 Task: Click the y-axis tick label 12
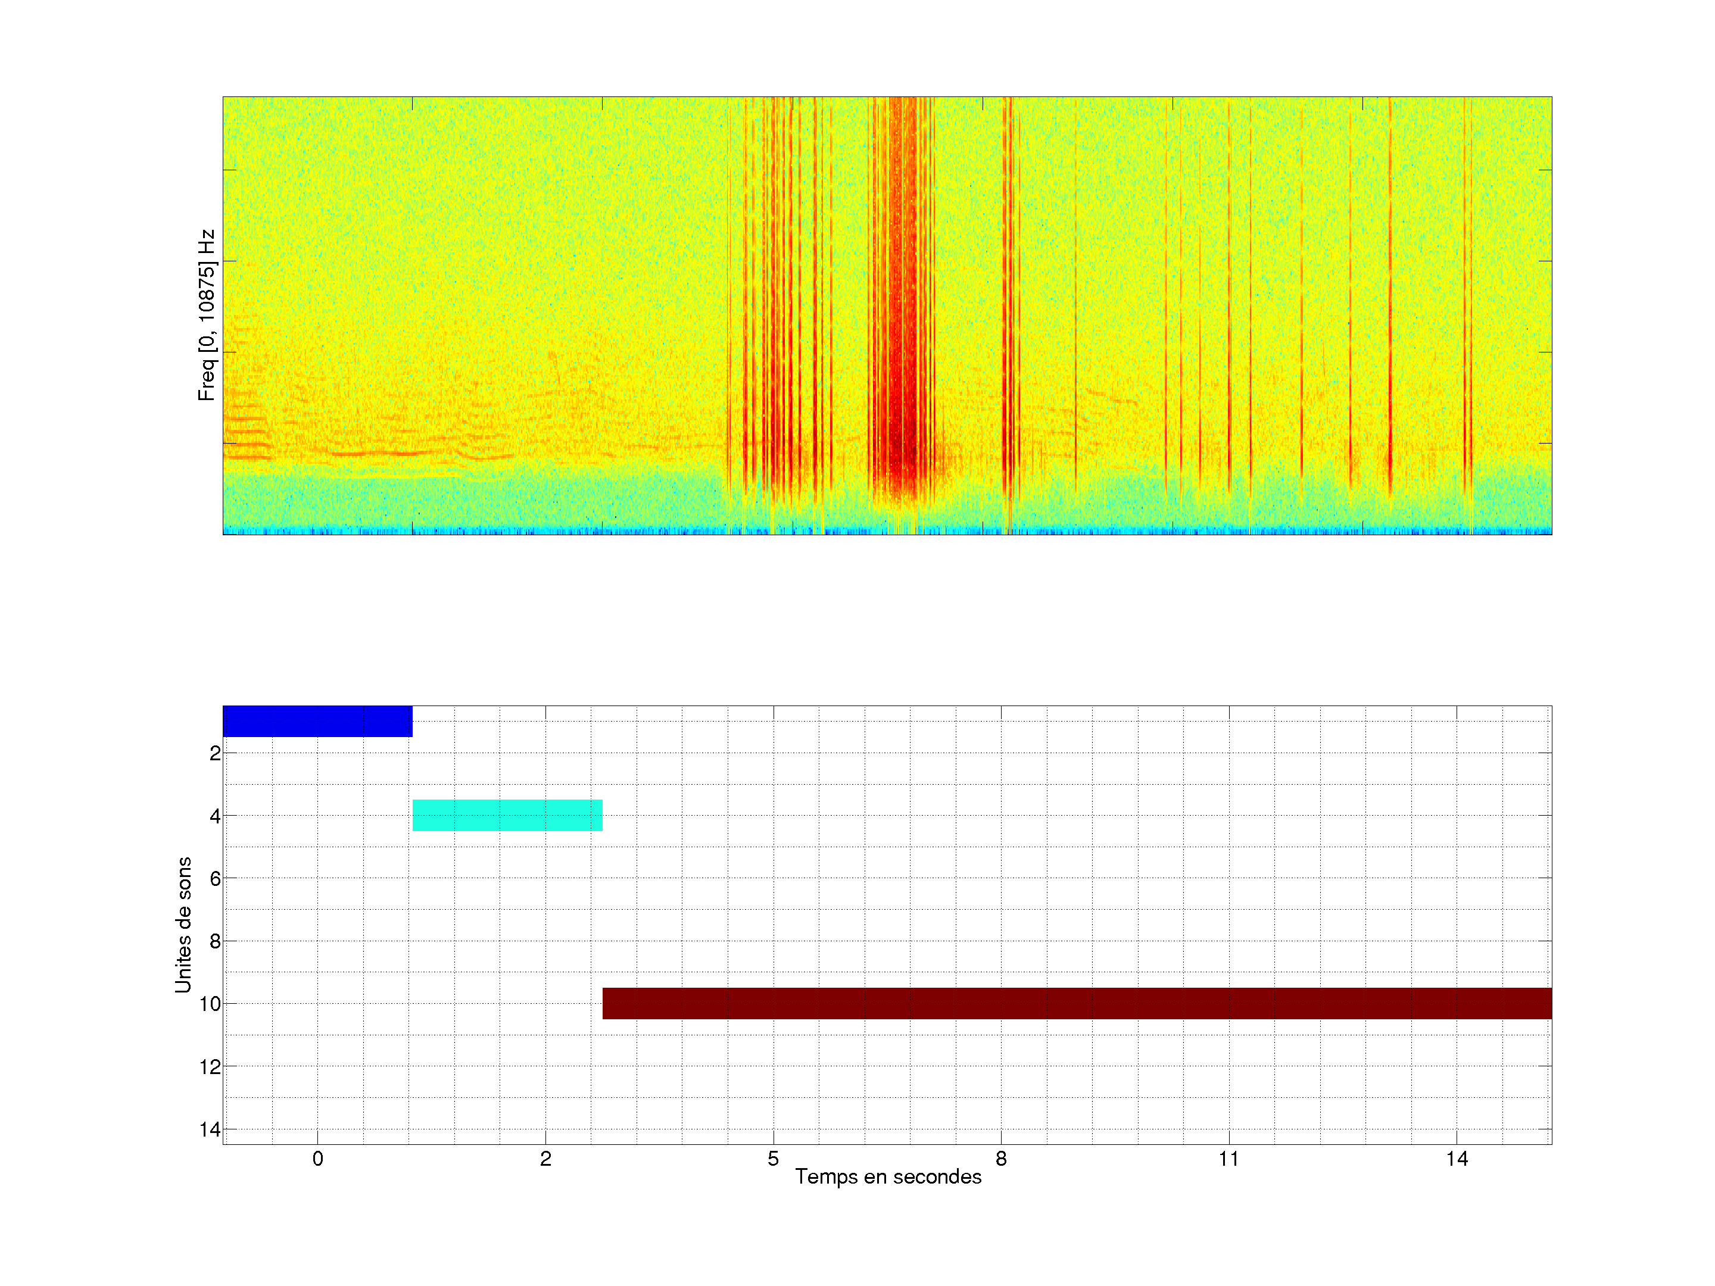(210, 1067)
